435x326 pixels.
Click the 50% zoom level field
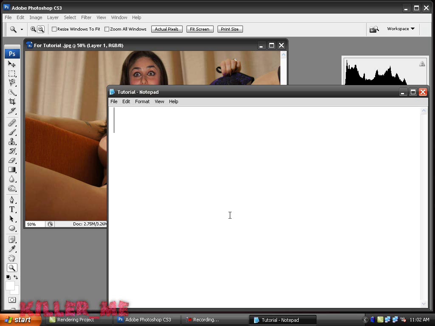click(35, 224)
